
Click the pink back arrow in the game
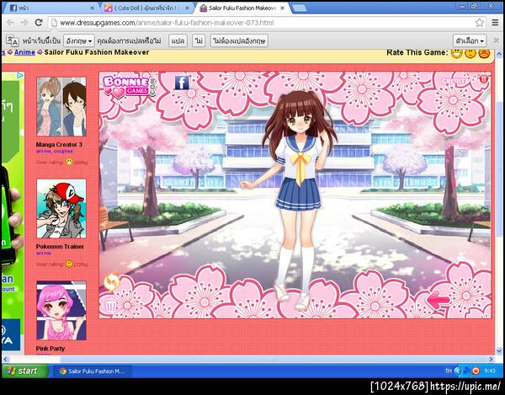[x=438, y=300]
